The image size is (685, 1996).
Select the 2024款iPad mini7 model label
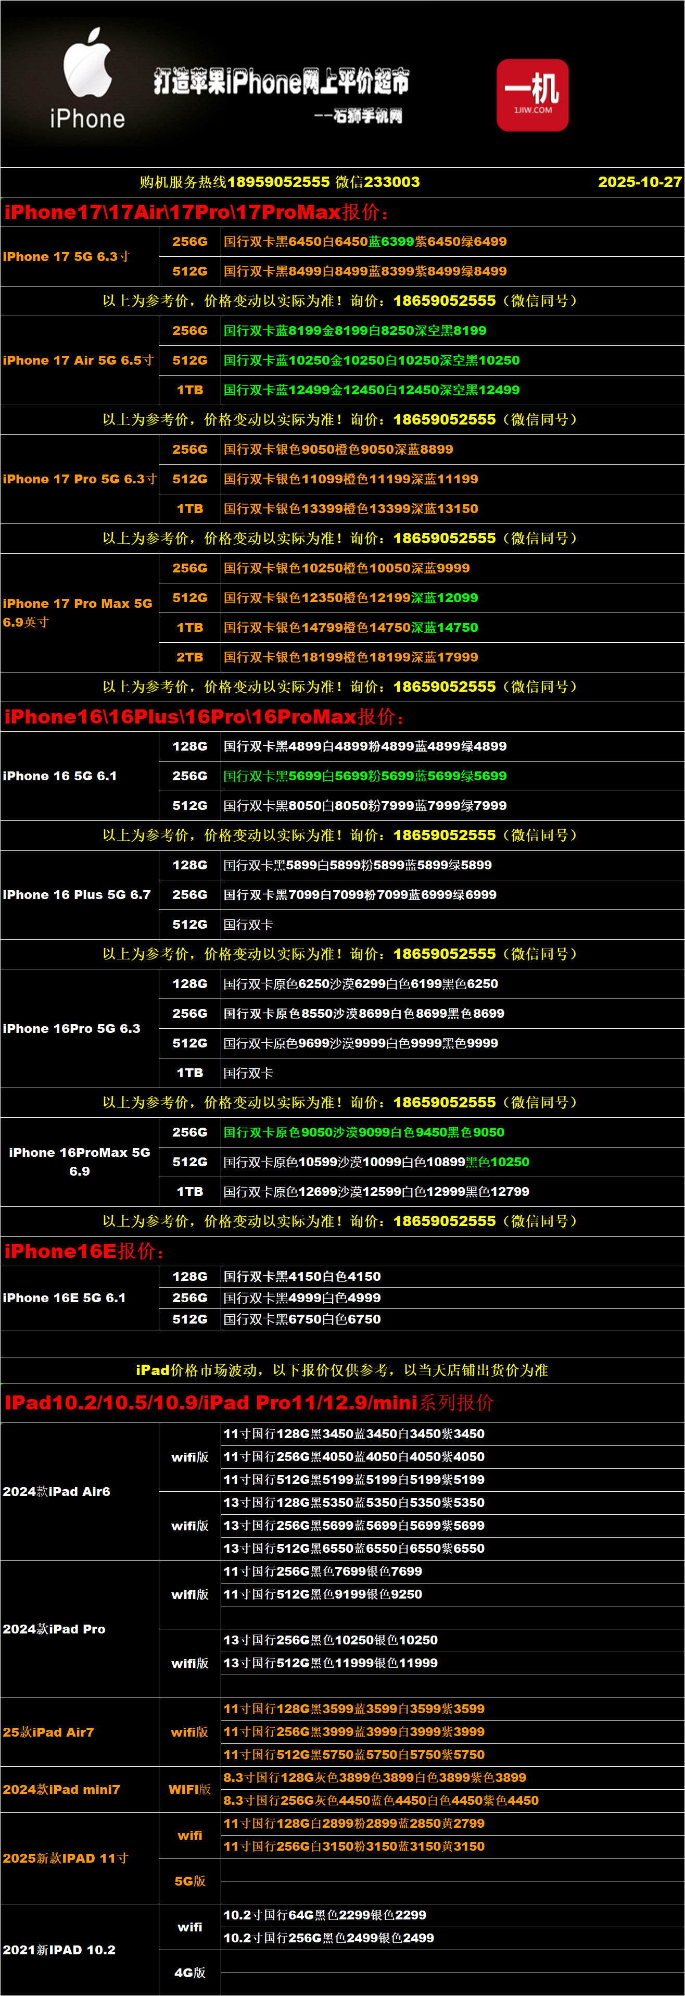(61, 1789)
